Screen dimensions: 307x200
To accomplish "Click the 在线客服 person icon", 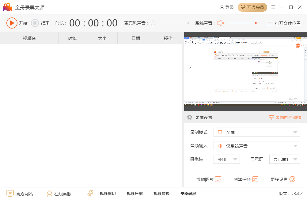I will [50, 194].
